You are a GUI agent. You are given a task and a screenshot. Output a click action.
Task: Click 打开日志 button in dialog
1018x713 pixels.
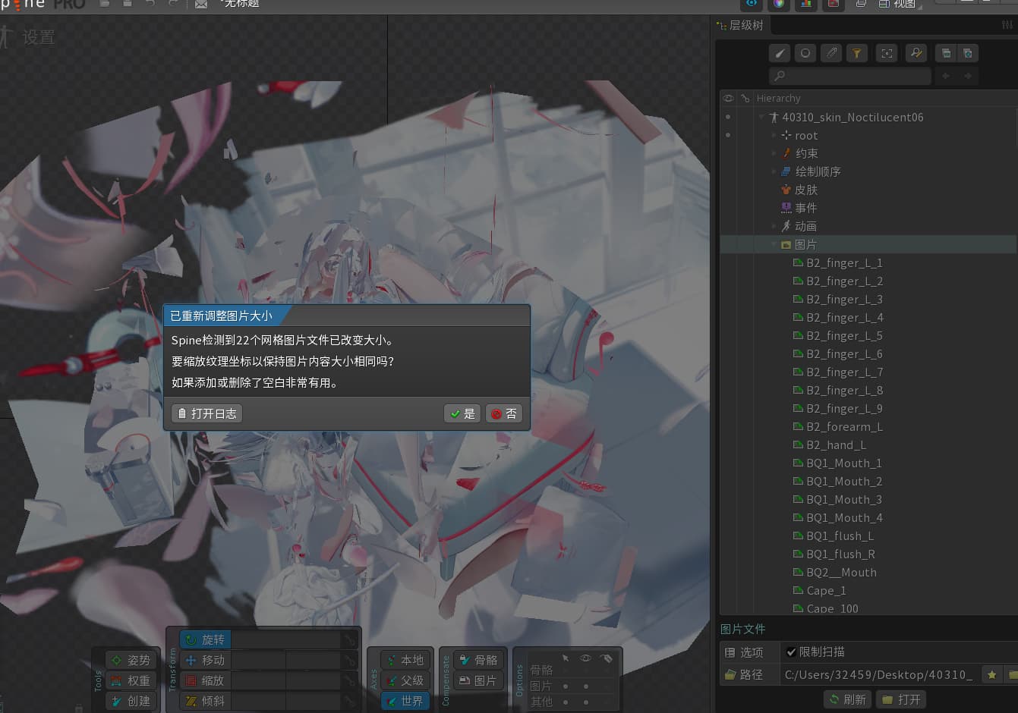point(206,413)
